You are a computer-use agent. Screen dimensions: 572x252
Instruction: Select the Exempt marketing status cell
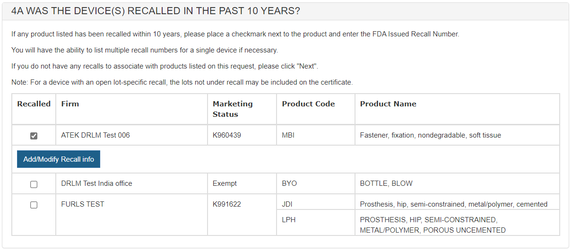click(x=225, y=183)
